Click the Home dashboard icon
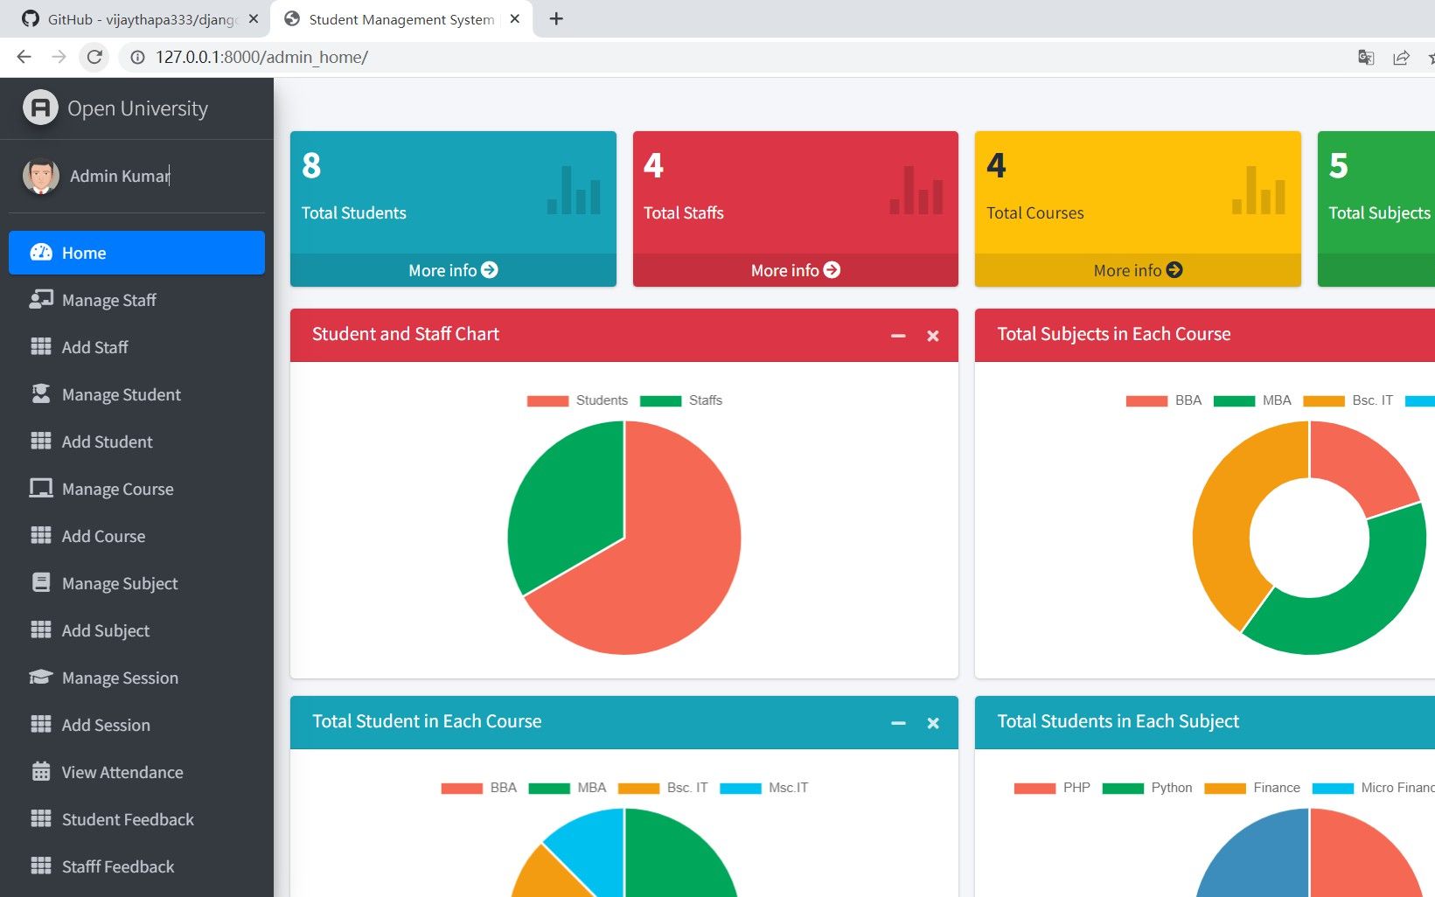The height and width of the screenshot is (897, 1435). tap(41, 253)
